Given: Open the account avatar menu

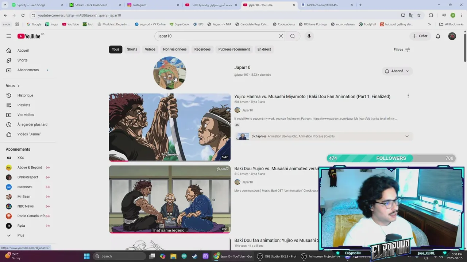Looking at the screenshot, I should pyautogui.click(x=452, y=36).
